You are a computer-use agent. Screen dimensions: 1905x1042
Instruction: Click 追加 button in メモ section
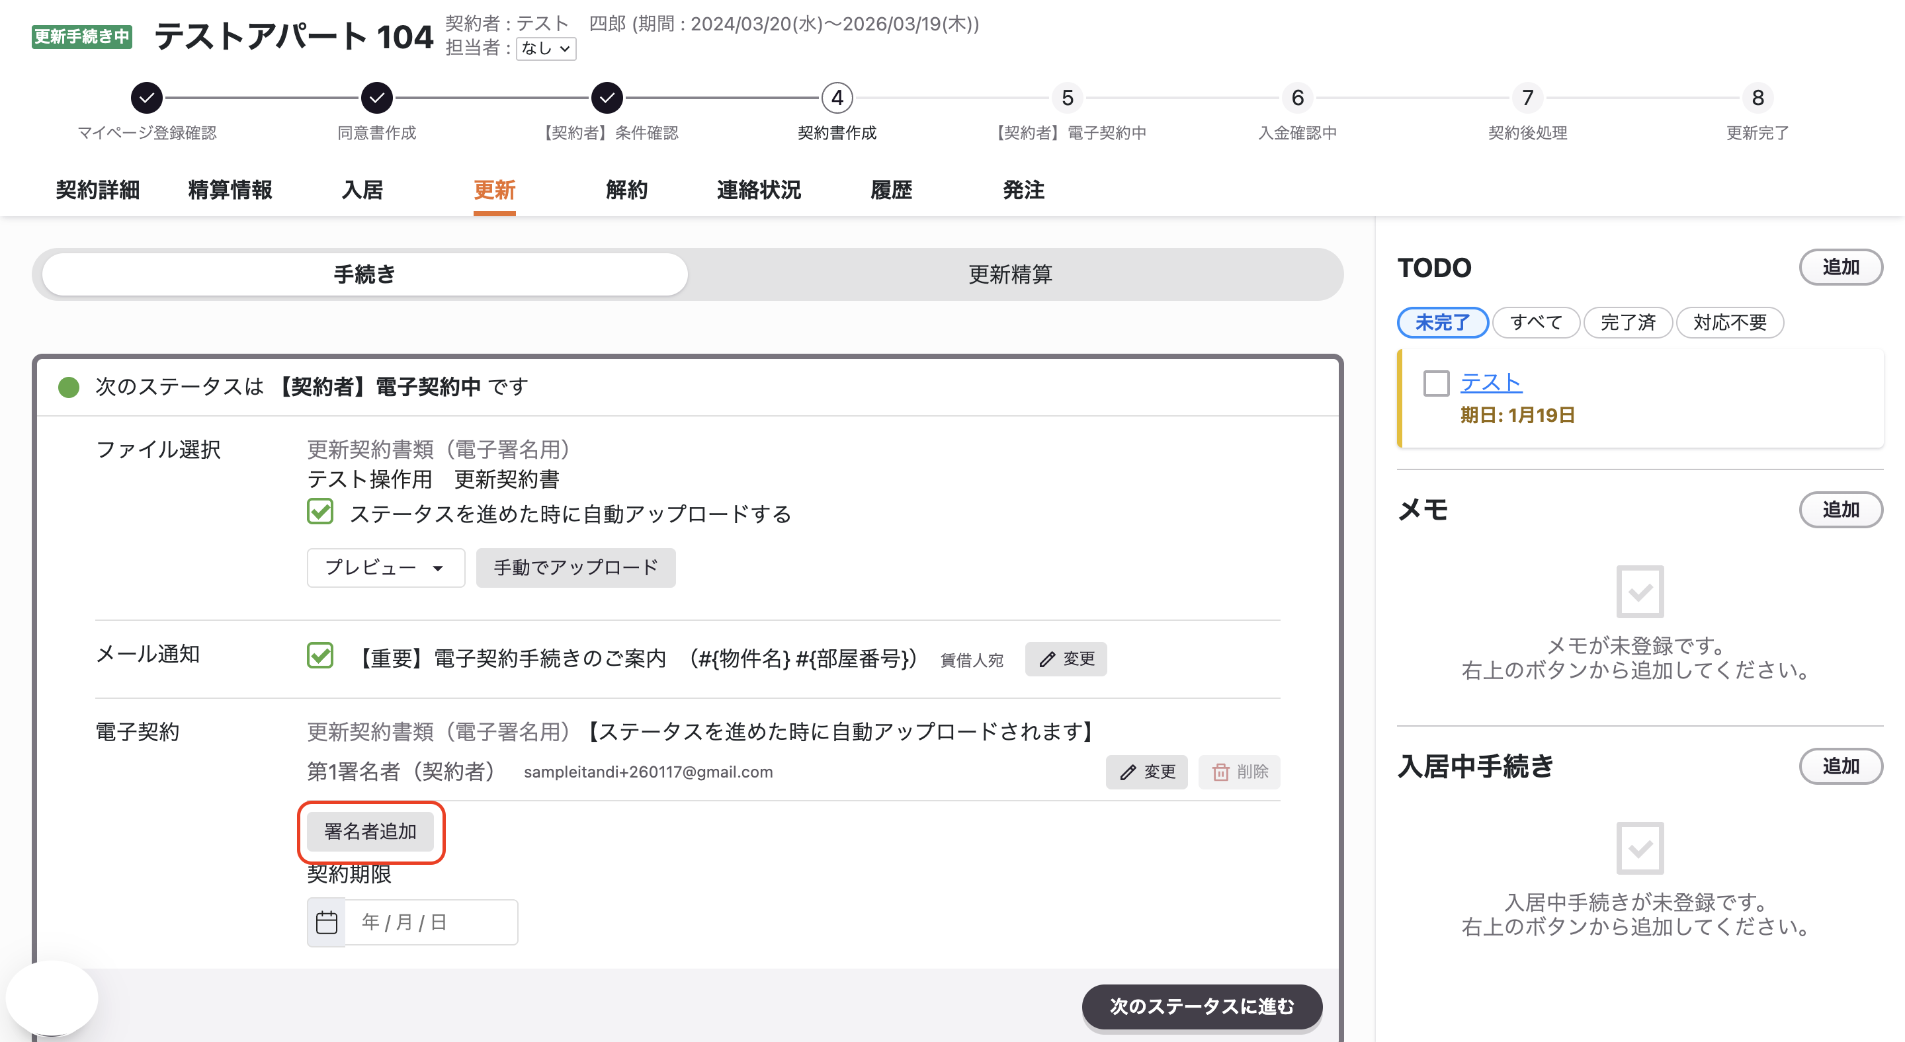click(x=1841, y=509)
